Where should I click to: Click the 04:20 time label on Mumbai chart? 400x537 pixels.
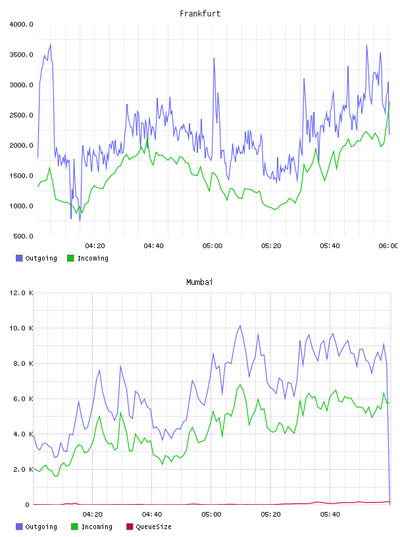(93, 515)
